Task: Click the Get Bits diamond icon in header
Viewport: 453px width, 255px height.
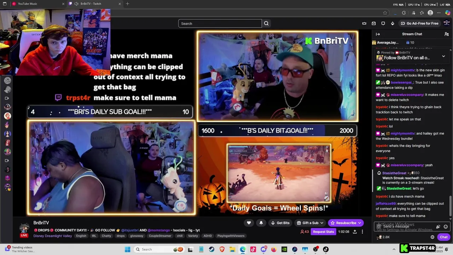Action: coord(392,23)
